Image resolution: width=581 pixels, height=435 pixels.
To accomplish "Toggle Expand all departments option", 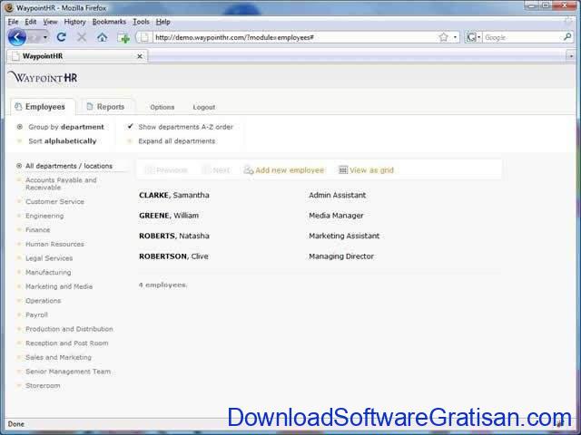I will (172, 141).
